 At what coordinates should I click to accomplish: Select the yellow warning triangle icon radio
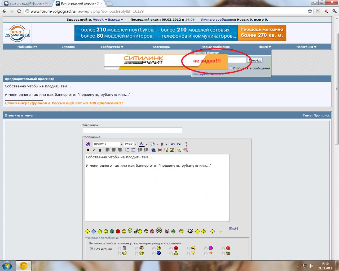(x=171, y=254)
